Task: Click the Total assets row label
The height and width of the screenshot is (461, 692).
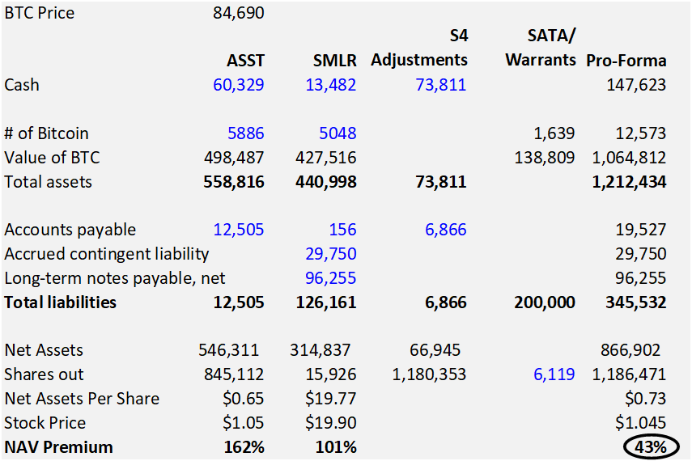Action: [x=48, y=182]
